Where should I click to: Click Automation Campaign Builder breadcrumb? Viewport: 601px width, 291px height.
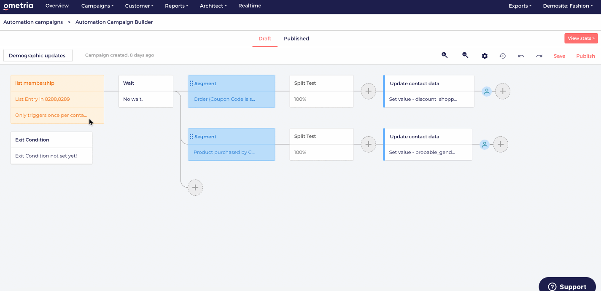pos(114,22)
